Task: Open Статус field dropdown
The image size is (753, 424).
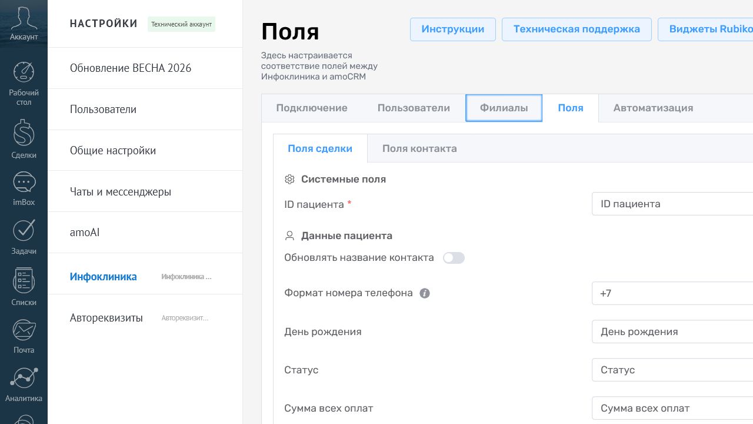Action: coord(672,370)
